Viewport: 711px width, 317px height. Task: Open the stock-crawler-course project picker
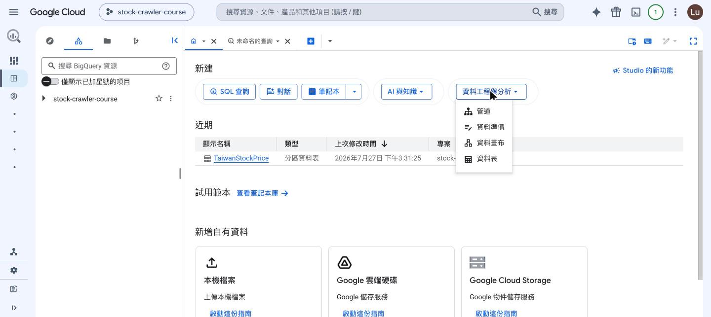click(146, 12)
